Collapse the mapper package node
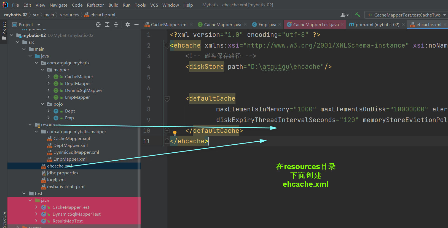Viewport: 448px width, 228px height. point(42,70)
